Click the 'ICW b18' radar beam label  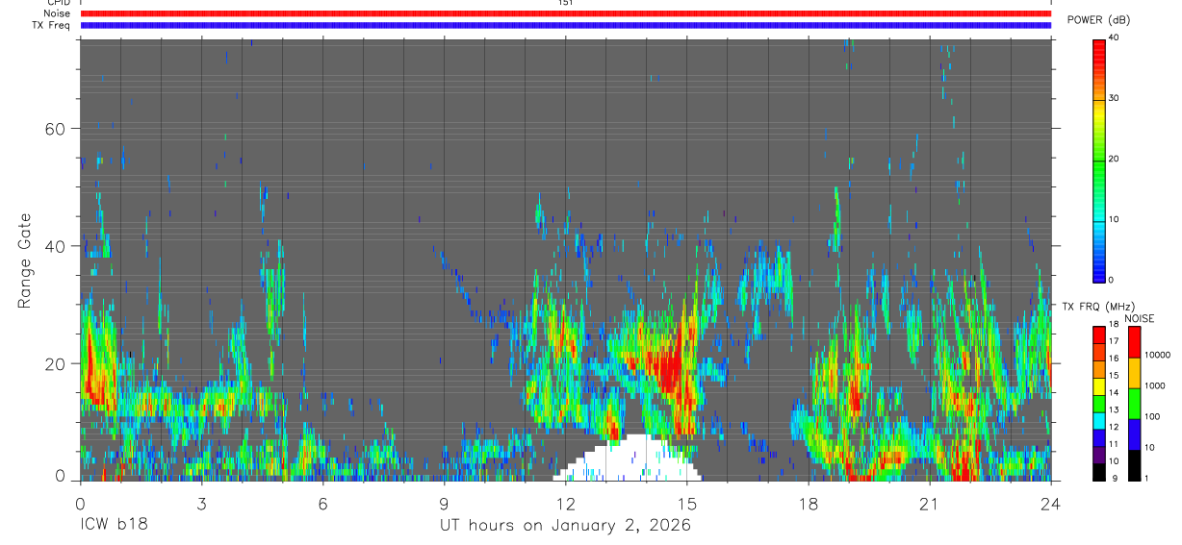pyautogui.click(x=115, y=526)
